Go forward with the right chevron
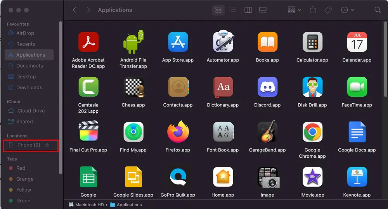 click(x=88, y=10)
